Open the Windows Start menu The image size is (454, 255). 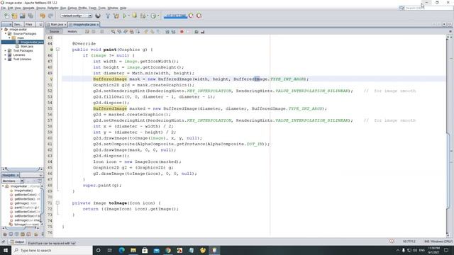6,250
